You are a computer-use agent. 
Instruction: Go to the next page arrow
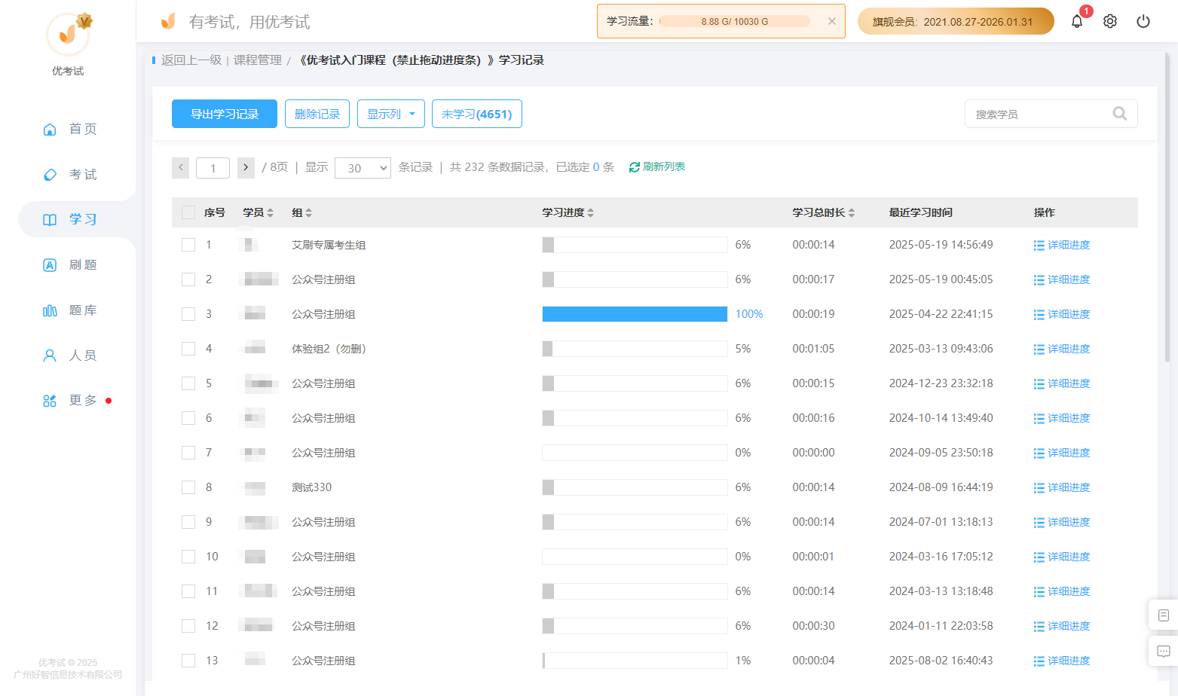pyautogui.click(x=246, y=167)
